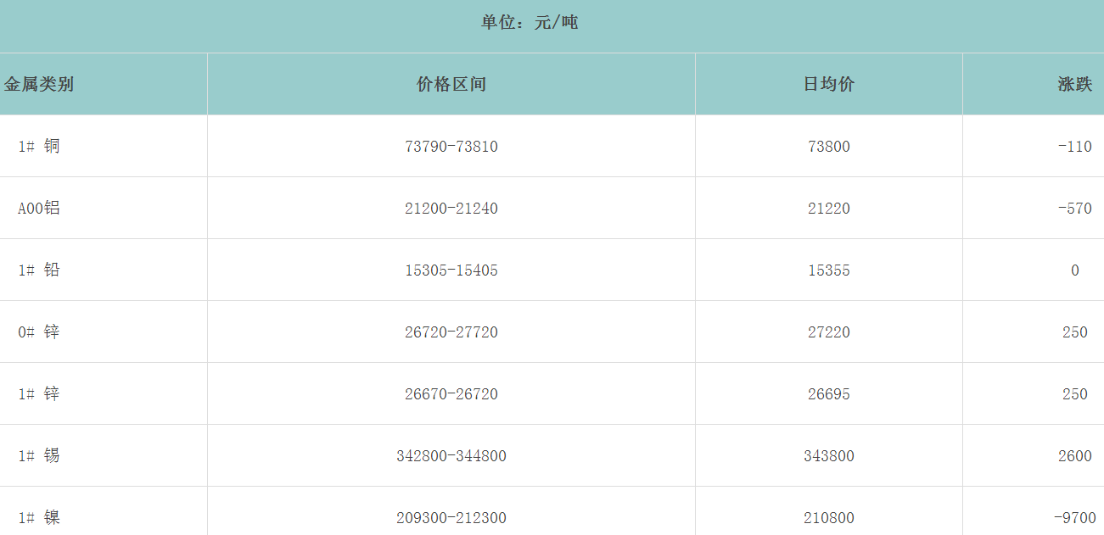The width and height of the screenshot is (1104, 535).
Task: Select the 1# 镍 metal name
Action: 39,517
